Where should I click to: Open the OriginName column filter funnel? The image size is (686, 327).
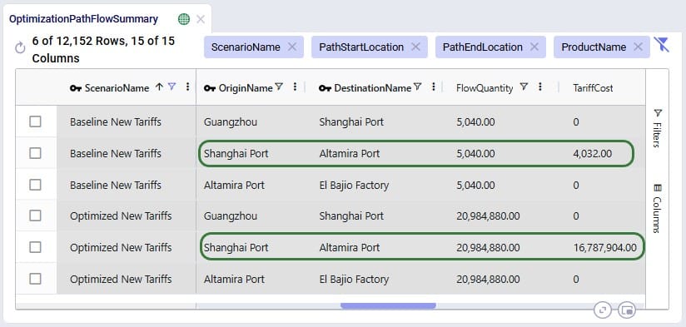coord(278,87)
